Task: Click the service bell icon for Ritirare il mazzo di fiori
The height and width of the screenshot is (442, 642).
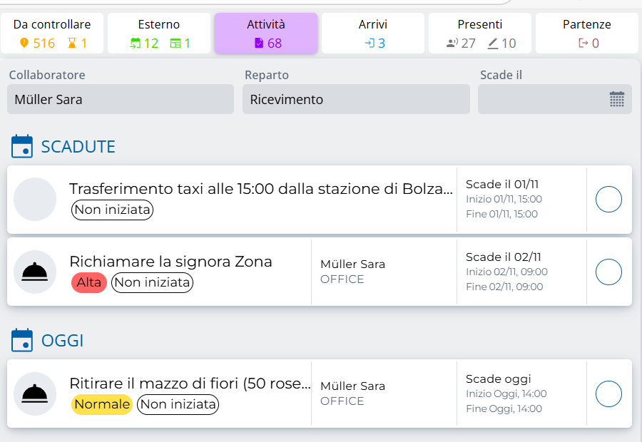Action: click(x=35, y=394)
